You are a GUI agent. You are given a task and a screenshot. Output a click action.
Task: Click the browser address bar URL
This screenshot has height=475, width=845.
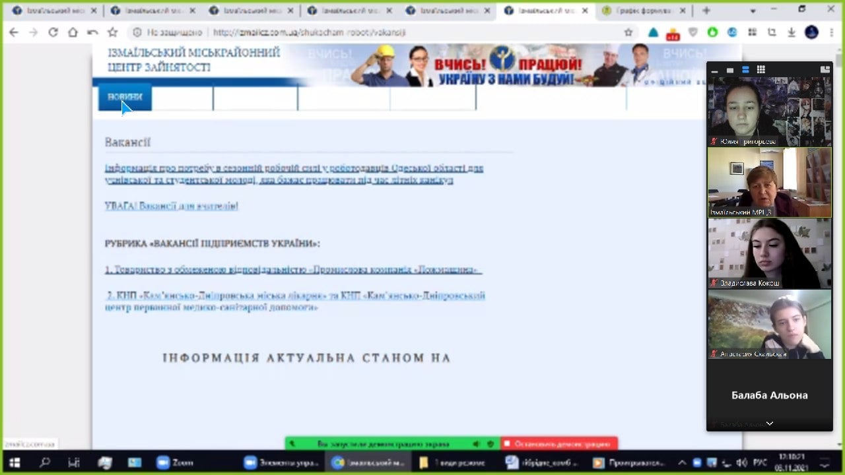(x=309, y=32)
